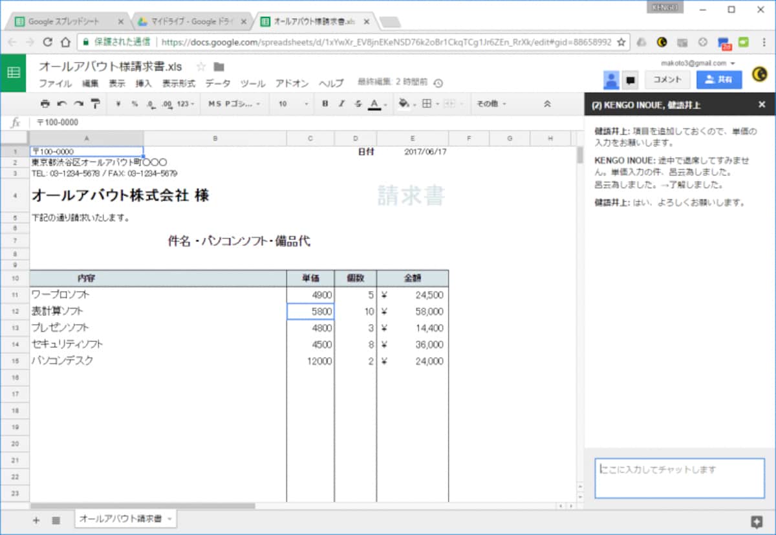Open the all sheets list icon
Screen dimensions: 776x535
tap(56, 519)
